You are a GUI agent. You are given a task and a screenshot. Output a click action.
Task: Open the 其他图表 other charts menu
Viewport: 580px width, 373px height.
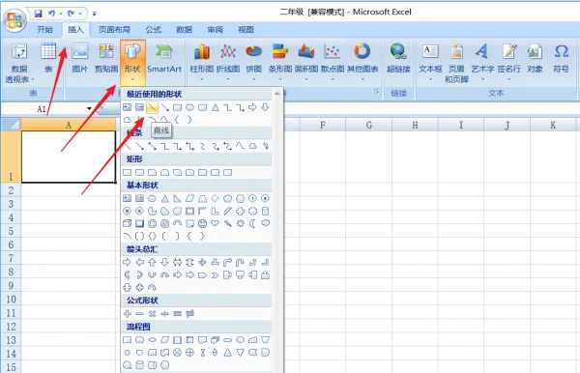(362, 63)
